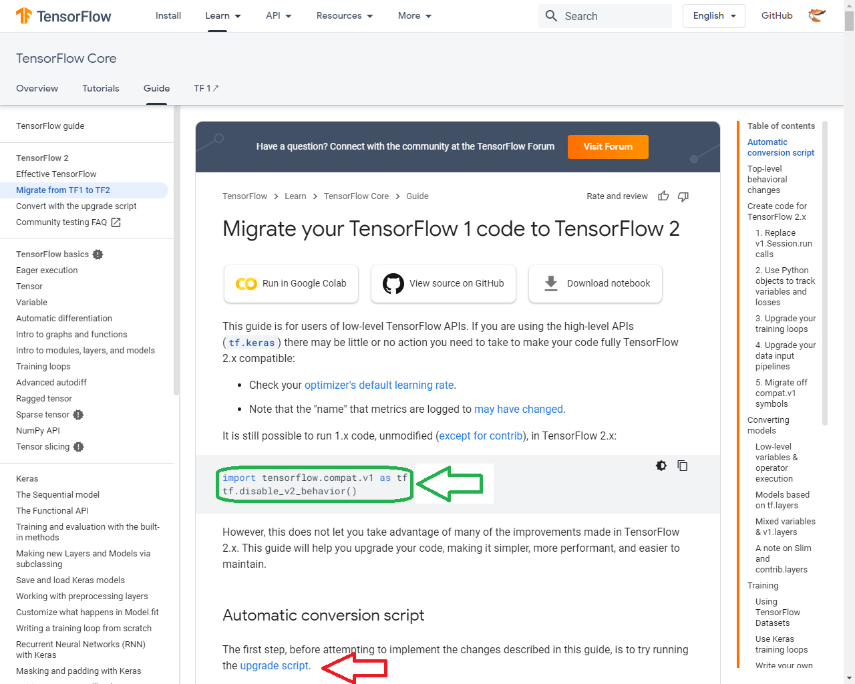Screen dimensions: 855x684
Task: Open the API dropdown menu
Action: [x=279, y=16]
